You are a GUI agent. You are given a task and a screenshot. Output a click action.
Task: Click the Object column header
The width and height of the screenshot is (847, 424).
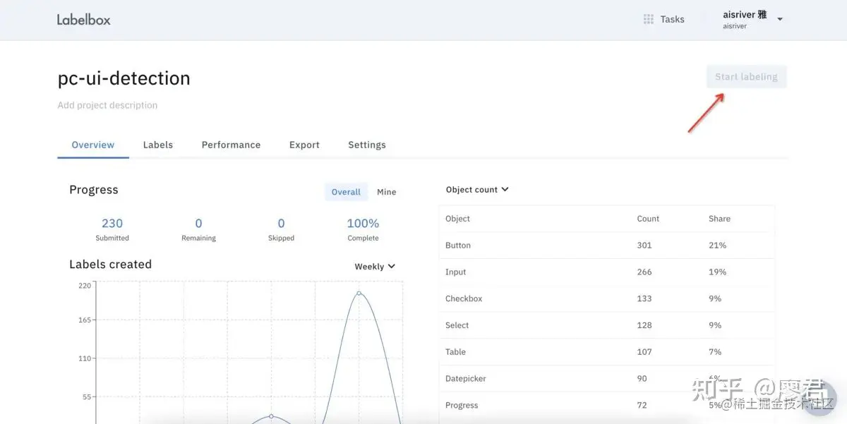tap(457, 219)
